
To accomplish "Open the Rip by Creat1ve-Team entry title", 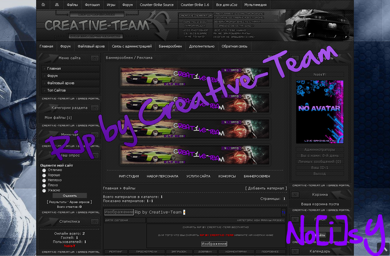I will pos(158,212).
